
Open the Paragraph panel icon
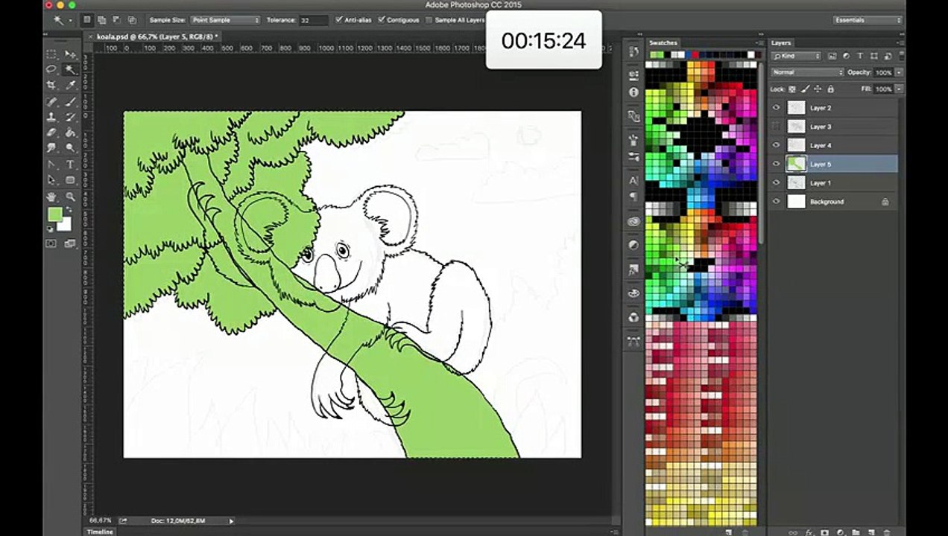click(634, 197)
